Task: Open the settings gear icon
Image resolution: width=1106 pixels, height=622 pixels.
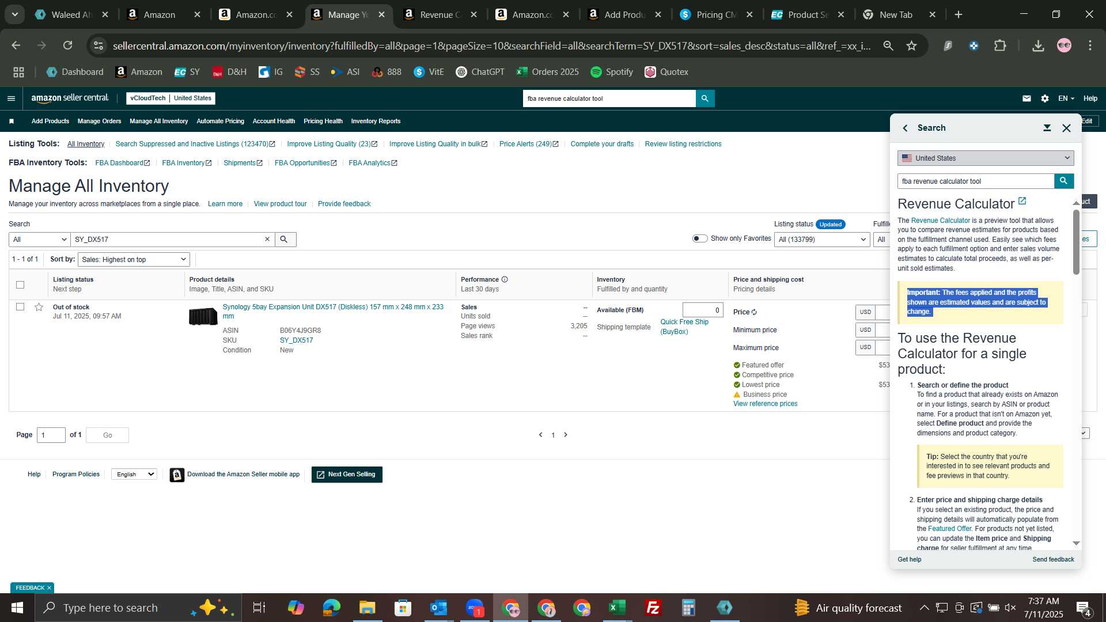Action: click(x=1045, y=98)
